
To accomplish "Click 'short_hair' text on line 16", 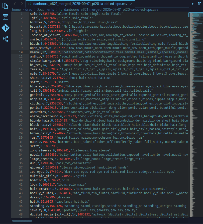I will click(x=39, y=78).
